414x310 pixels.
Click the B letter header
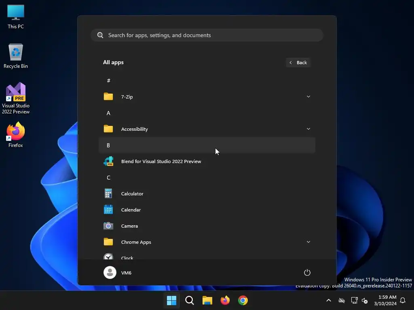click(207, 145)
